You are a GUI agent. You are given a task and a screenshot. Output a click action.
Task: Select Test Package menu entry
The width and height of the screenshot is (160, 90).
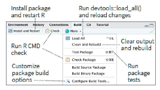89,52
